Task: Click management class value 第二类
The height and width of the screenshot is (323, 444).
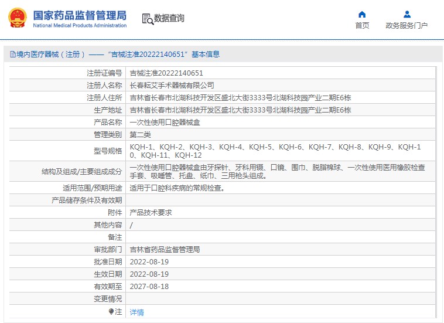Action: tap(140, 135)
